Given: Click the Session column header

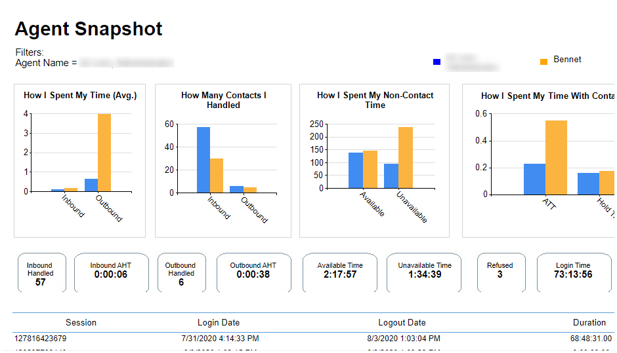Looking at the screenshot, I should 81,323.
